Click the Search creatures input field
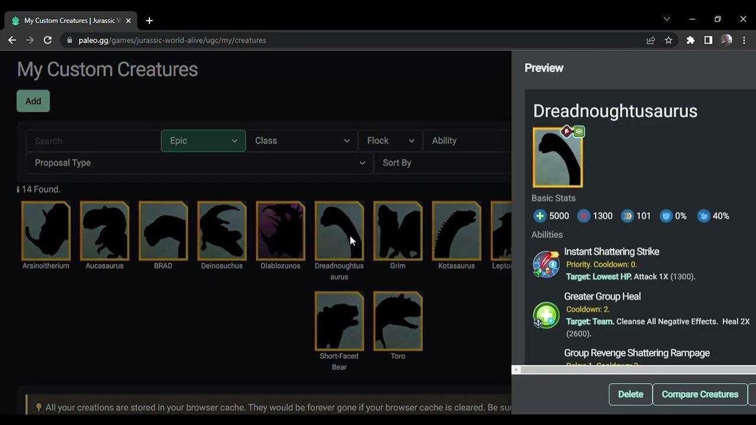This screenshot has width=756, height=425. click(93, 141)
